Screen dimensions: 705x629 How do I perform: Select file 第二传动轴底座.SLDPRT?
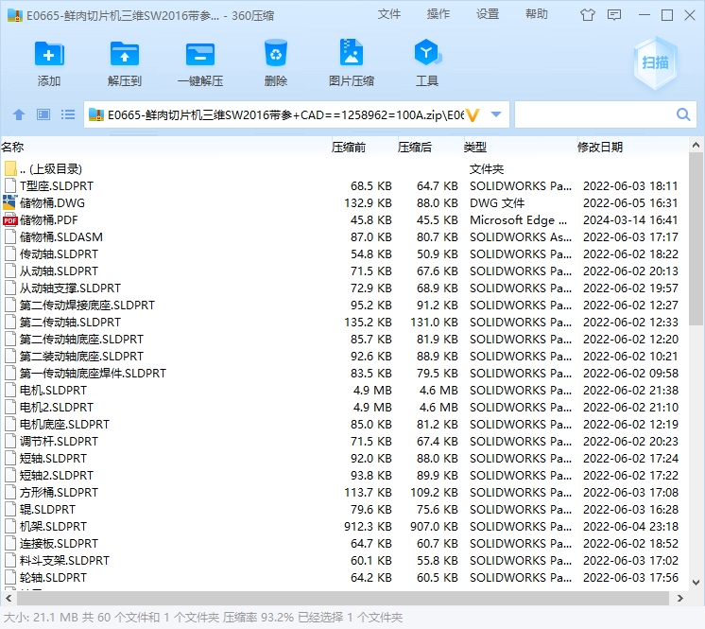[x=344, y=340]
